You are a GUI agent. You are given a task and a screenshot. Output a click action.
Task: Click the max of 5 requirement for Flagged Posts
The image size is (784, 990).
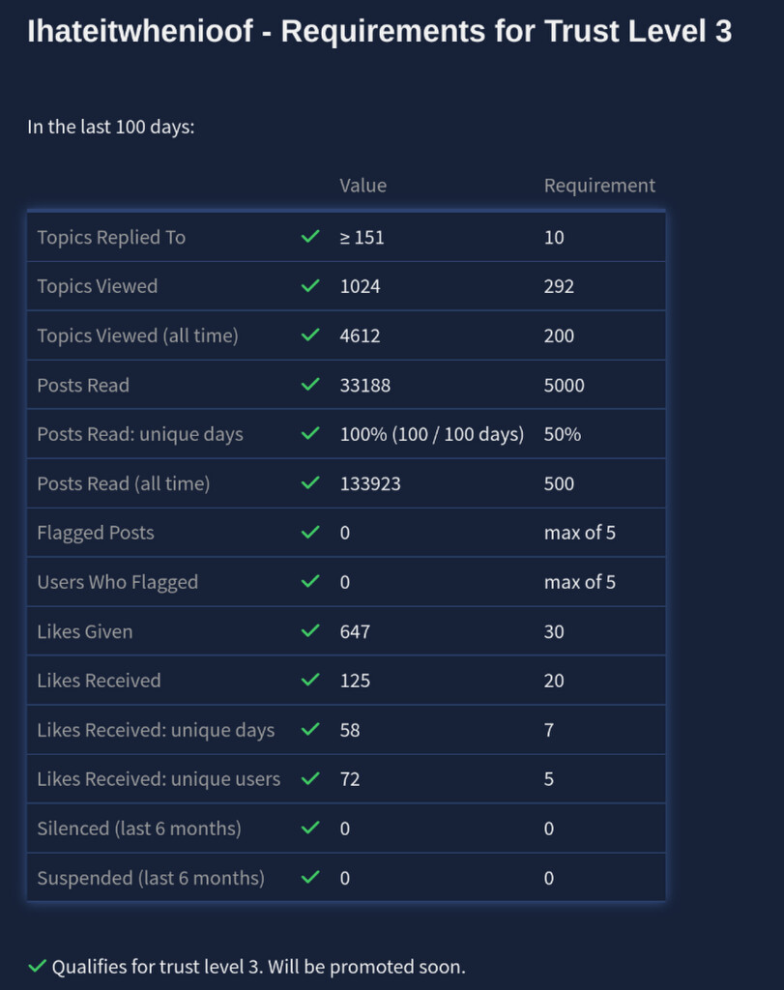579,533
